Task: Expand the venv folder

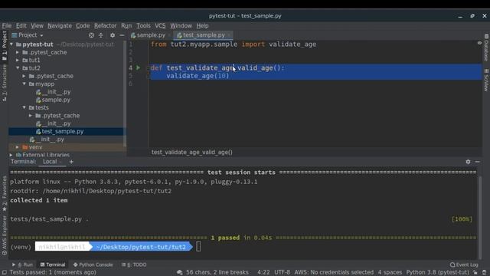Action: (x=18, y=147)
